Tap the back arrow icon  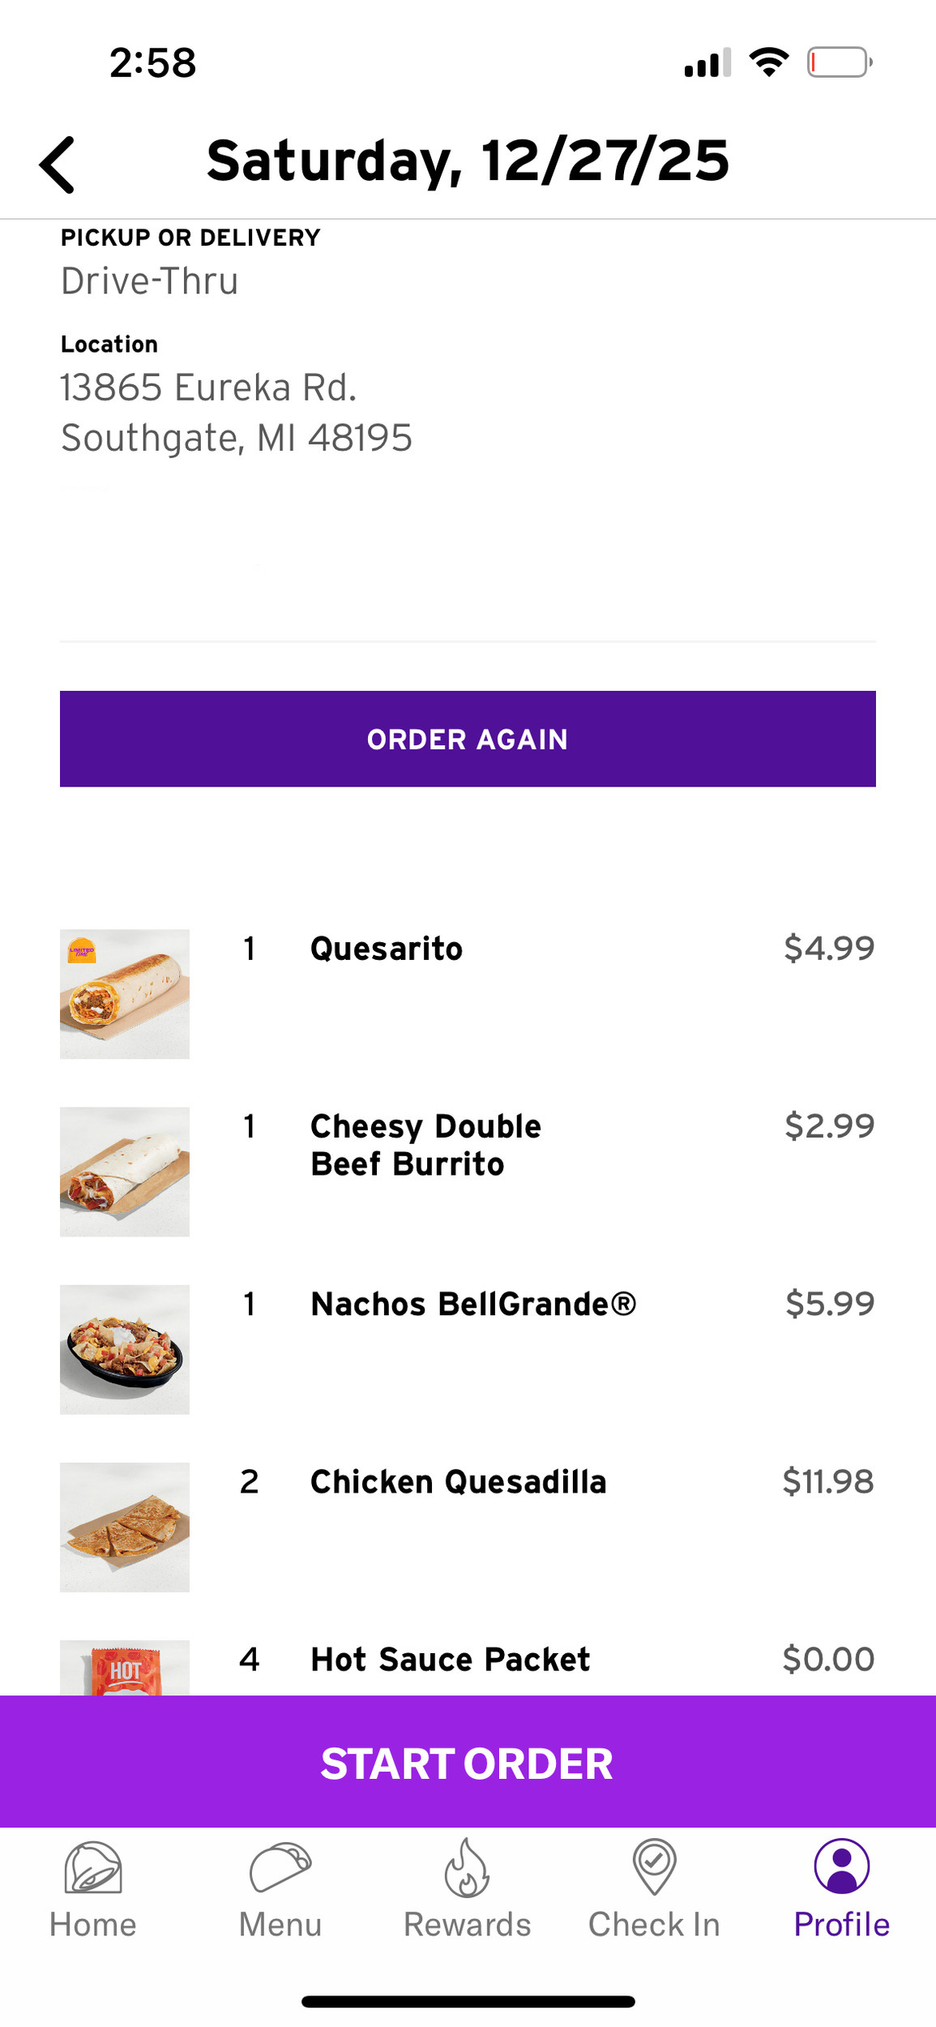point(58,165)
